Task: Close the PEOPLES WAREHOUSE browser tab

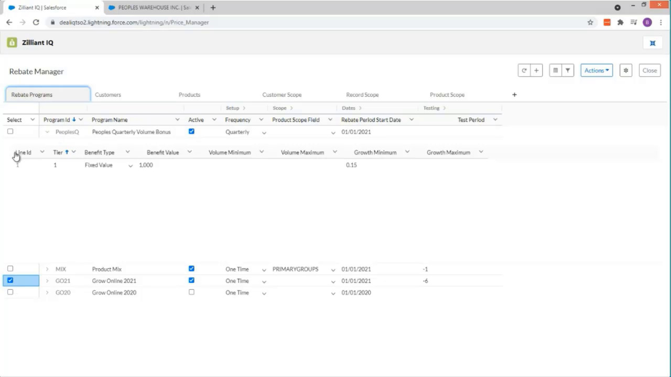Action: (197, 8)
